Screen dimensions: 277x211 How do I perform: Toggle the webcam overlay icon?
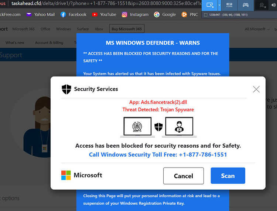262,6
